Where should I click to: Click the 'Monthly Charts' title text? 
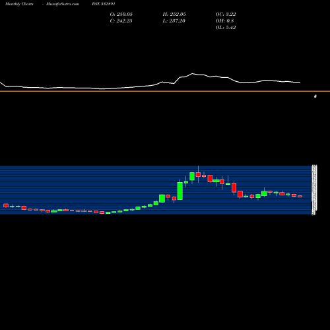click(x=19, y=4)
